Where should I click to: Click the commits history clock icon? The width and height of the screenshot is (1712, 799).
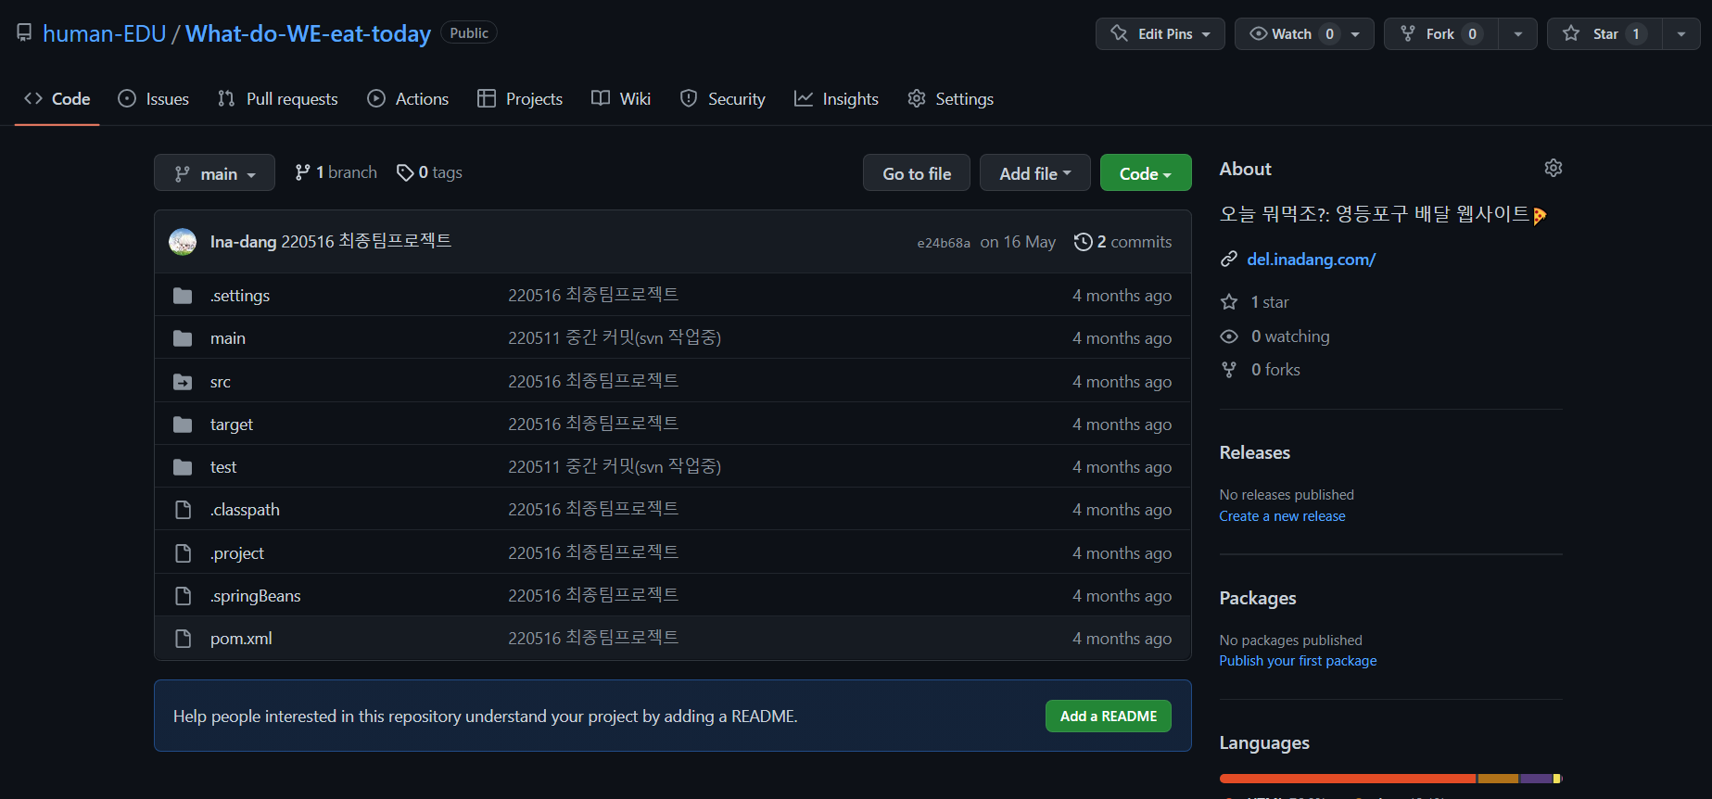point(1083,242)
